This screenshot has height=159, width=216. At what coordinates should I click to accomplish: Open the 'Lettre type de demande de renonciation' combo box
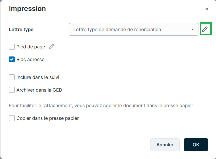click(x=130, y=29)
